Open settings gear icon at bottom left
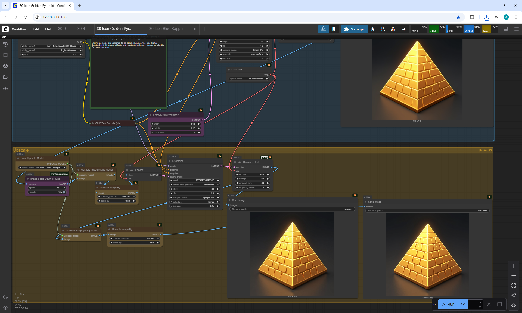 click(x=5, y=308)
